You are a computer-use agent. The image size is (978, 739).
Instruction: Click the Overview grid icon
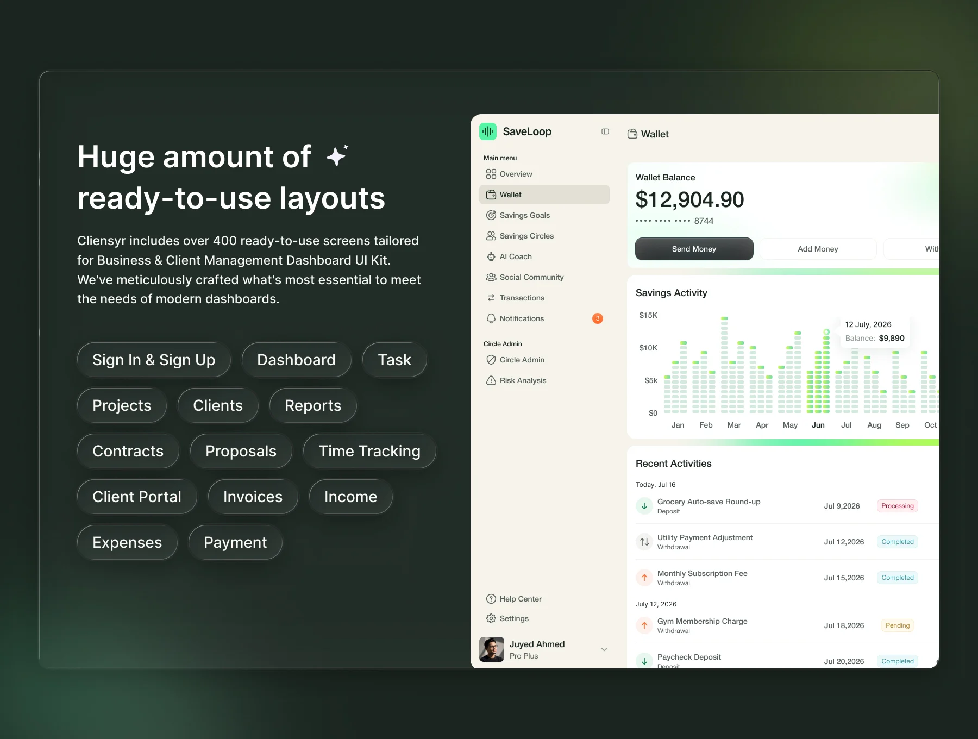[x=491, y=174]
